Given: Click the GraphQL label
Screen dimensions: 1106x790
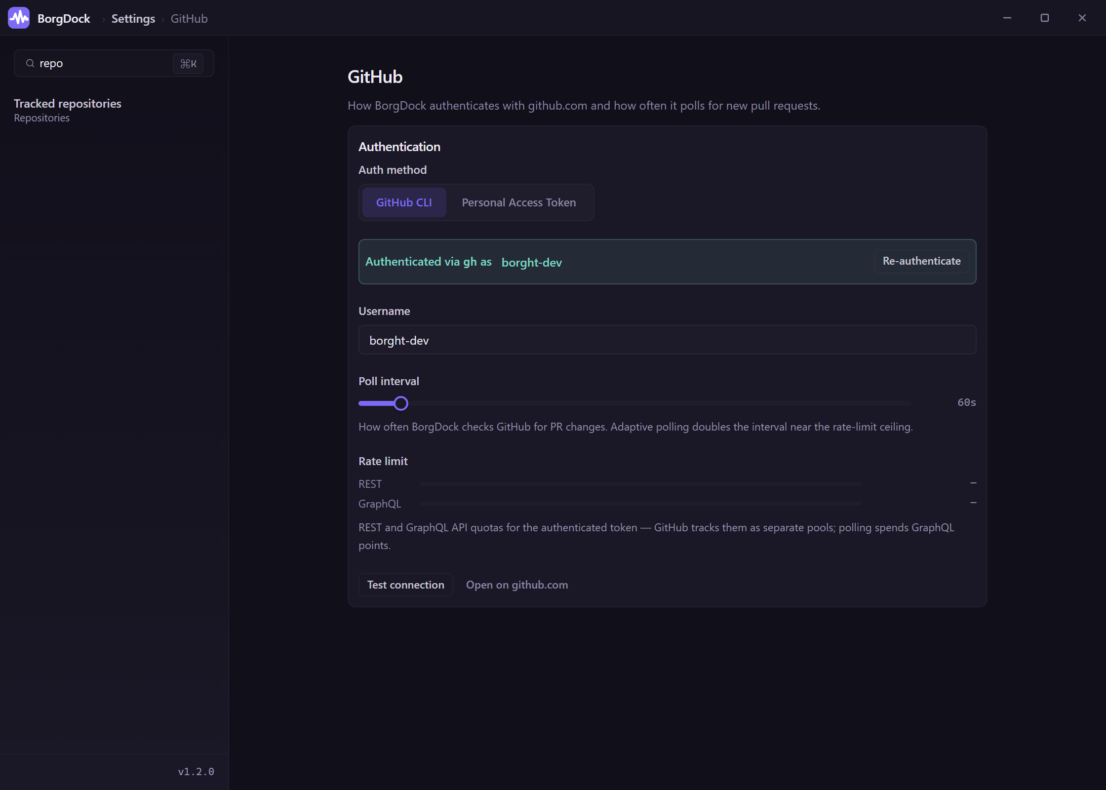Looking at the screenshot, I should 380,504.
